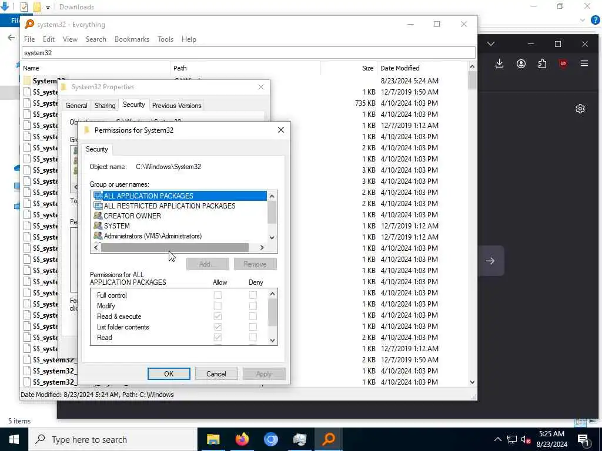Toggle Deny checkbox for List folder contents

tap(253, 327)
